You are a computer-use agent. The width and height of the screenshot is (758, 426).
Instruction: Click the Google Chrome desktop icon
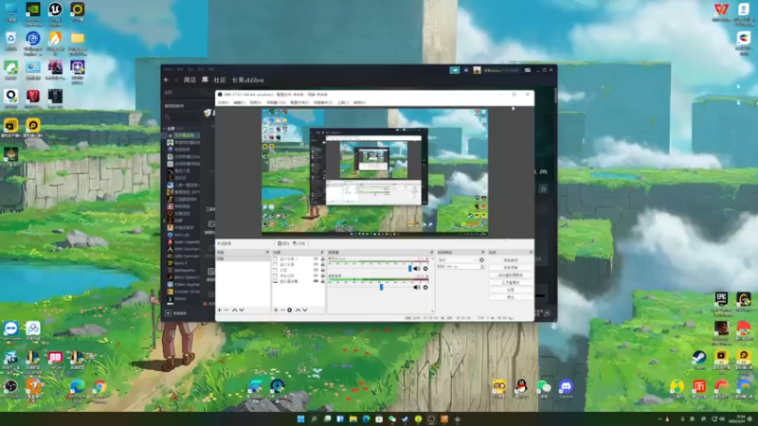click(100, 386)
